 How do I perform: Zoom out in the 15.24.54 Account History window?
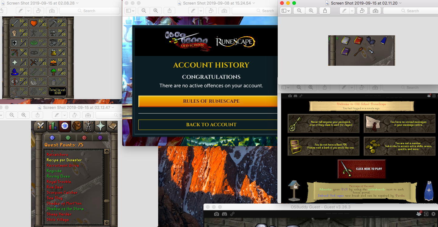pos(144,11)
